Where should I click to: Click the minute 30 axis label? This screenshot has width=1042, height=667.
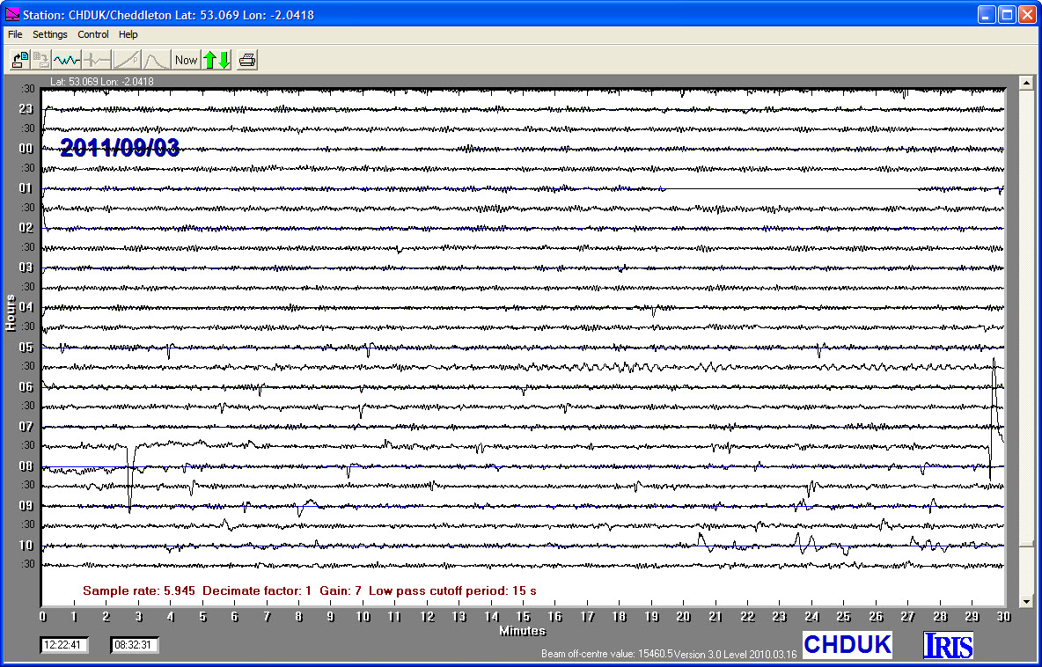1003,617
